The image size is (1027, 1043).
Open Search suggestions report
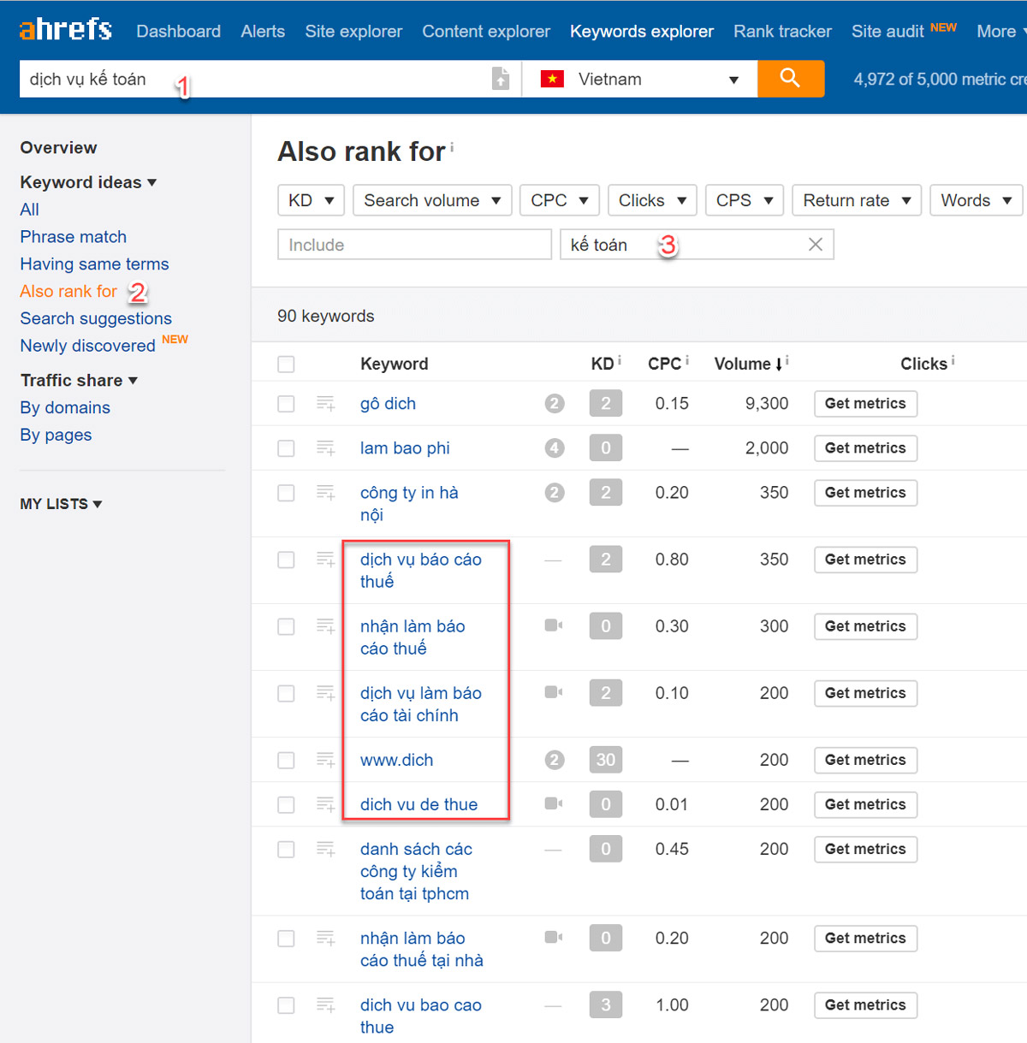96,318
